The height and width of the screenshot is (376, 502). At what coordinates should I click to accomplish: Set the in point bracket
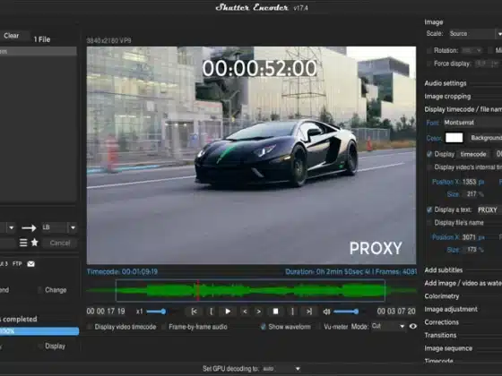[211, 312]
